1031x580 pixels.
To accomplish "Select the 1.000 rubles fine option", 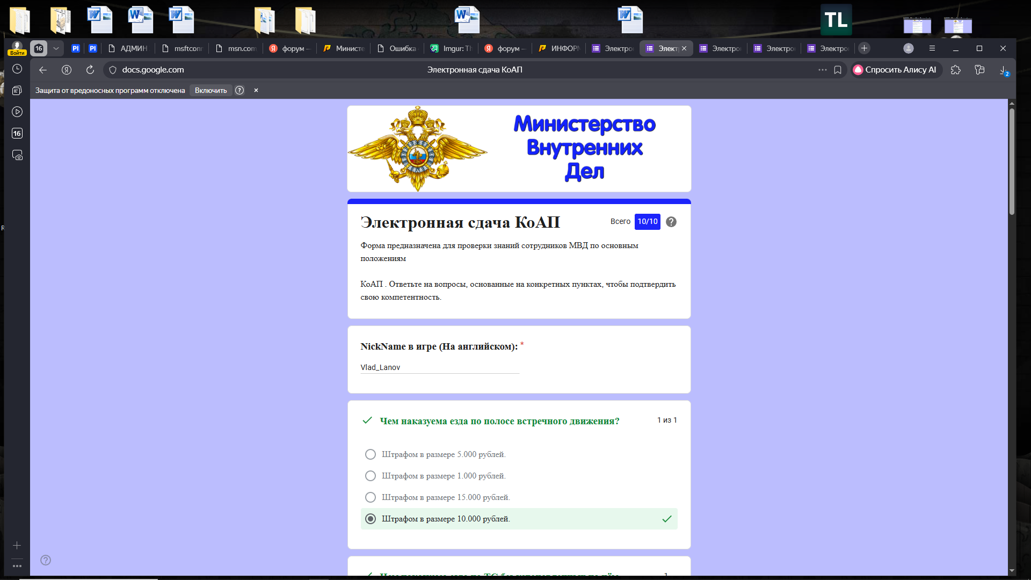I will point(371,476).
